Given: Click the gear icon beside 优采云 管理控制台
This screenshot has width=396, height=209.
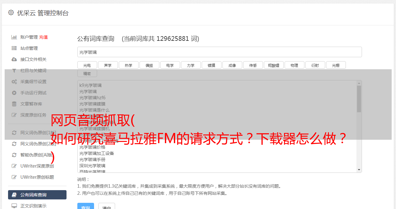Looking at the screenshot, I should [11, 13].
